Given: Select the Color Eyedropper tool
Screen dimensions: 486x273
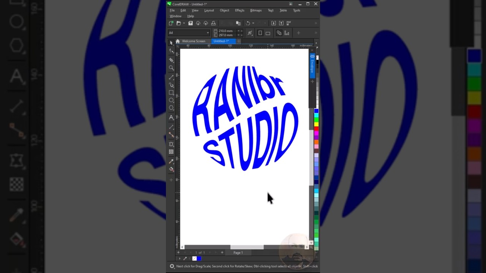Looking at the screenshot, I should 171,161.
